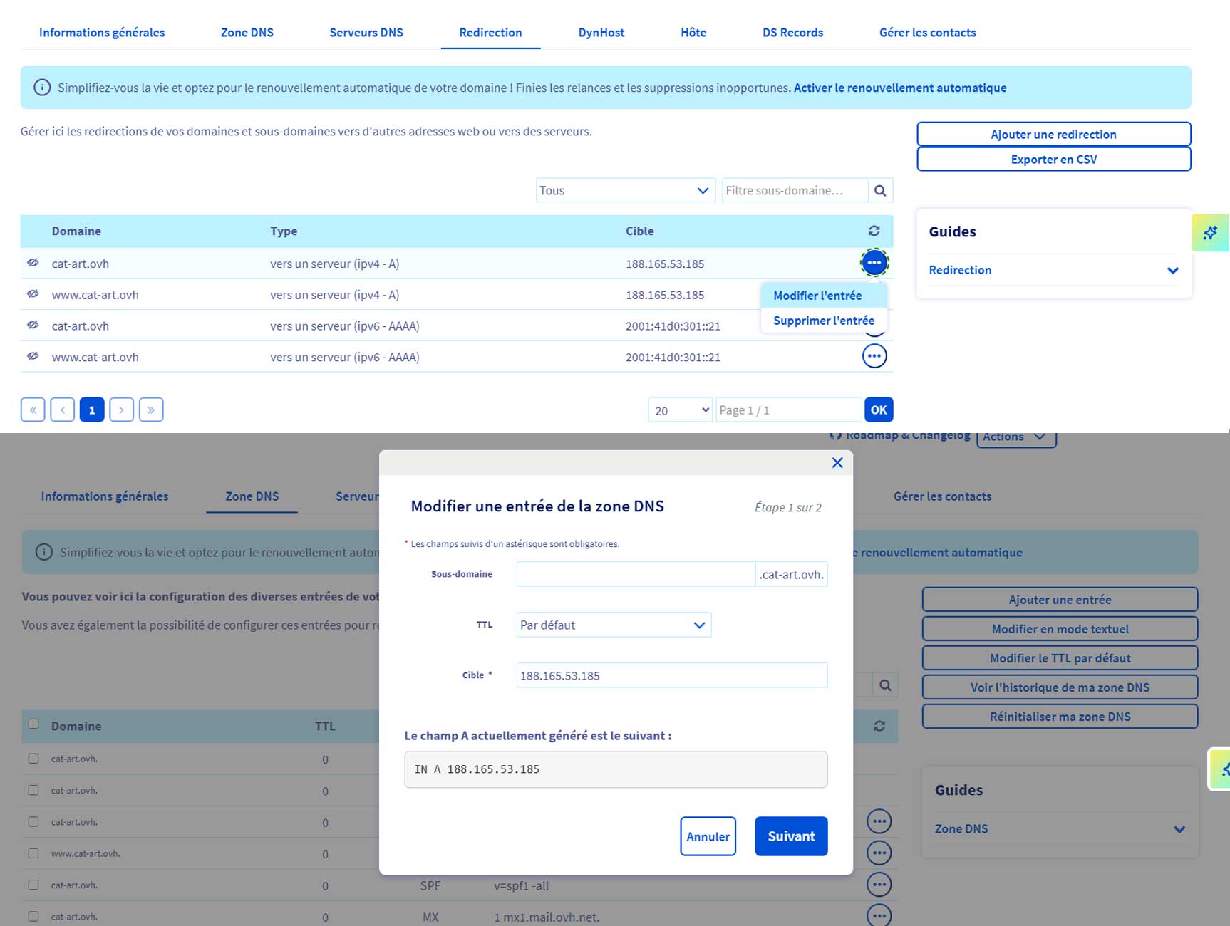Close the DNS entry modification dialog
This screenshot has height=926, width=1230.
click(x=837, y=463)
